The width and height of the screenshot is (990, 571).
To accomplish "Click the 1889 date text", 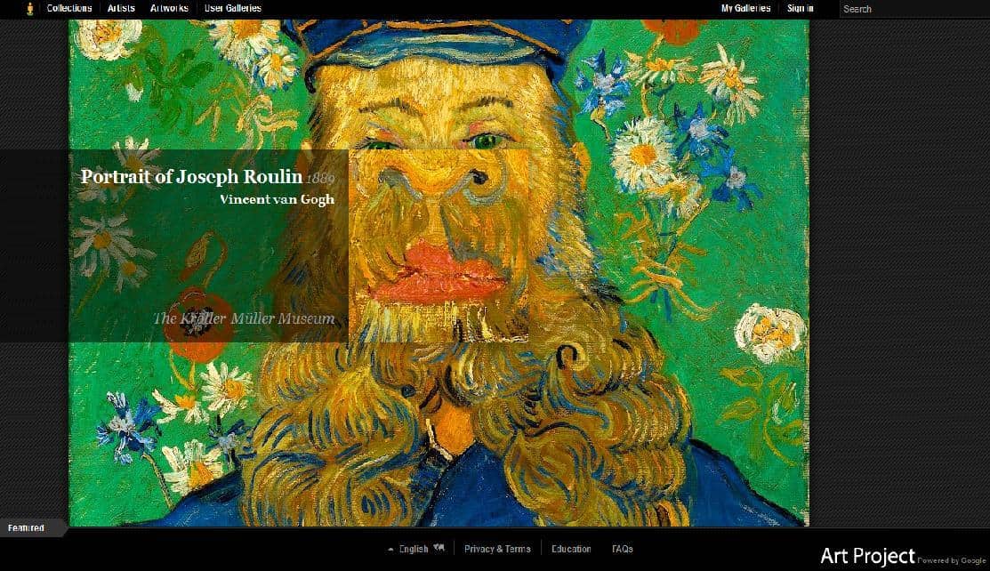I will [320, 179].
